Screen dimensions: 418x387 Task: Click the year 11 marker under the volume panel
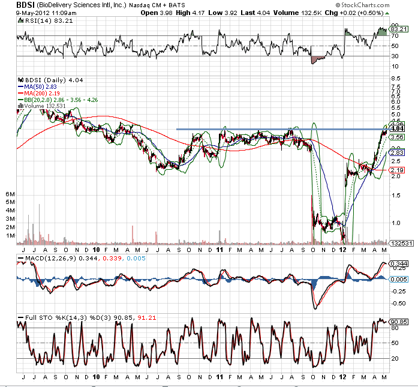click(219, 250)
